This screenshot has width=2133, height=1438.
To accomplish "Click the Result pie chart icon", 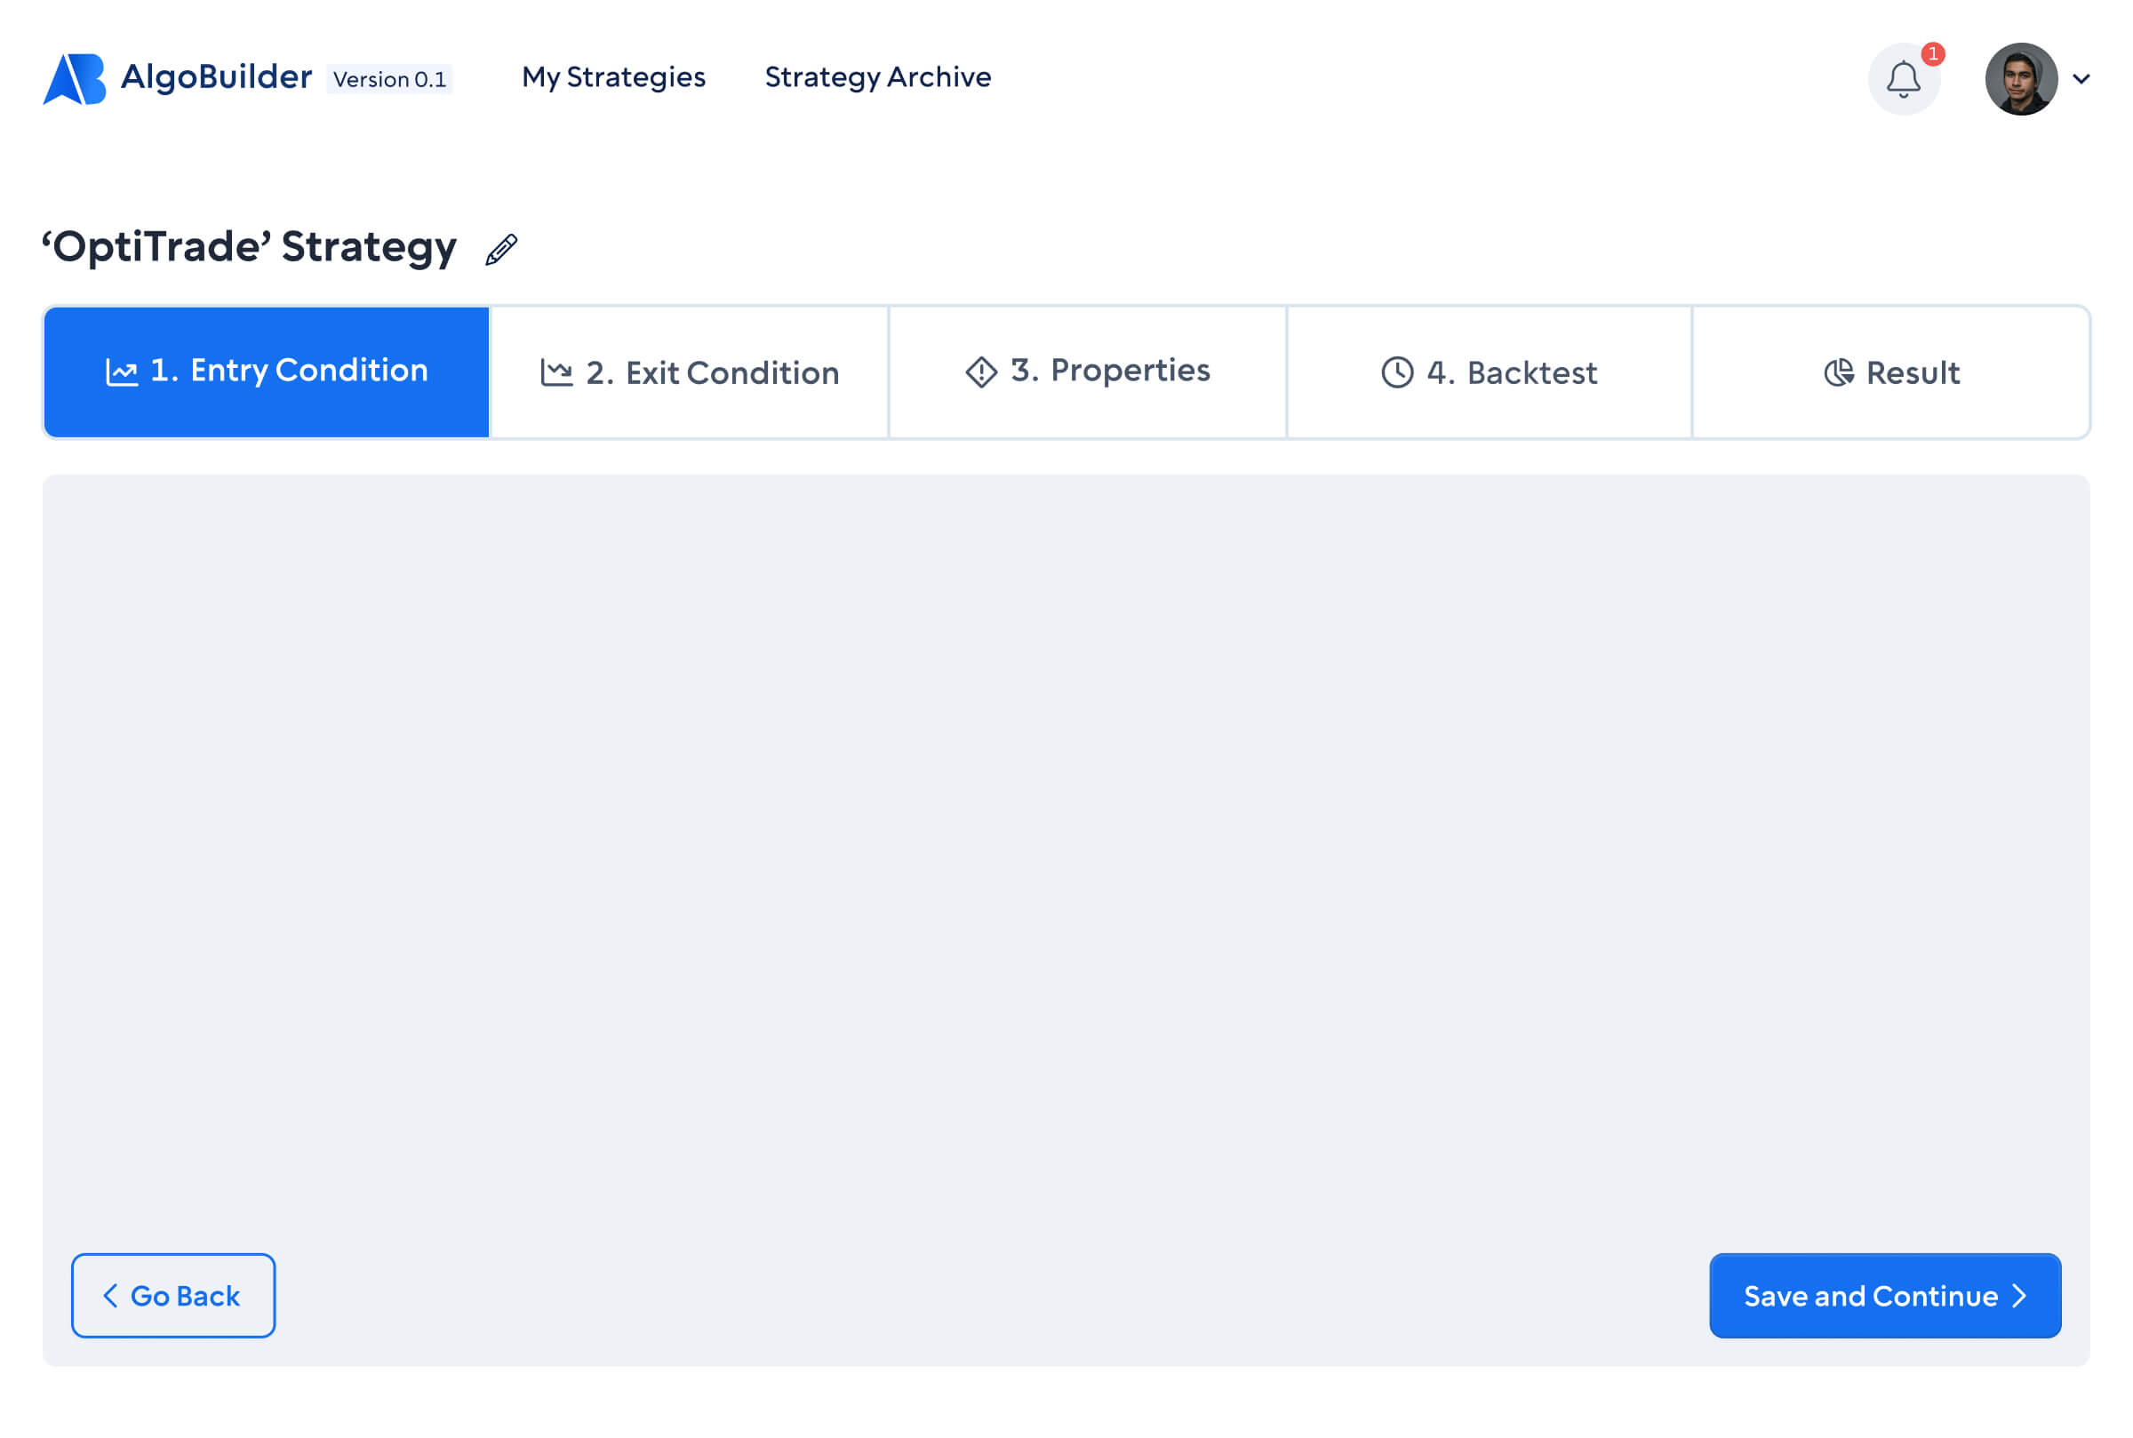I will 1838,371.
